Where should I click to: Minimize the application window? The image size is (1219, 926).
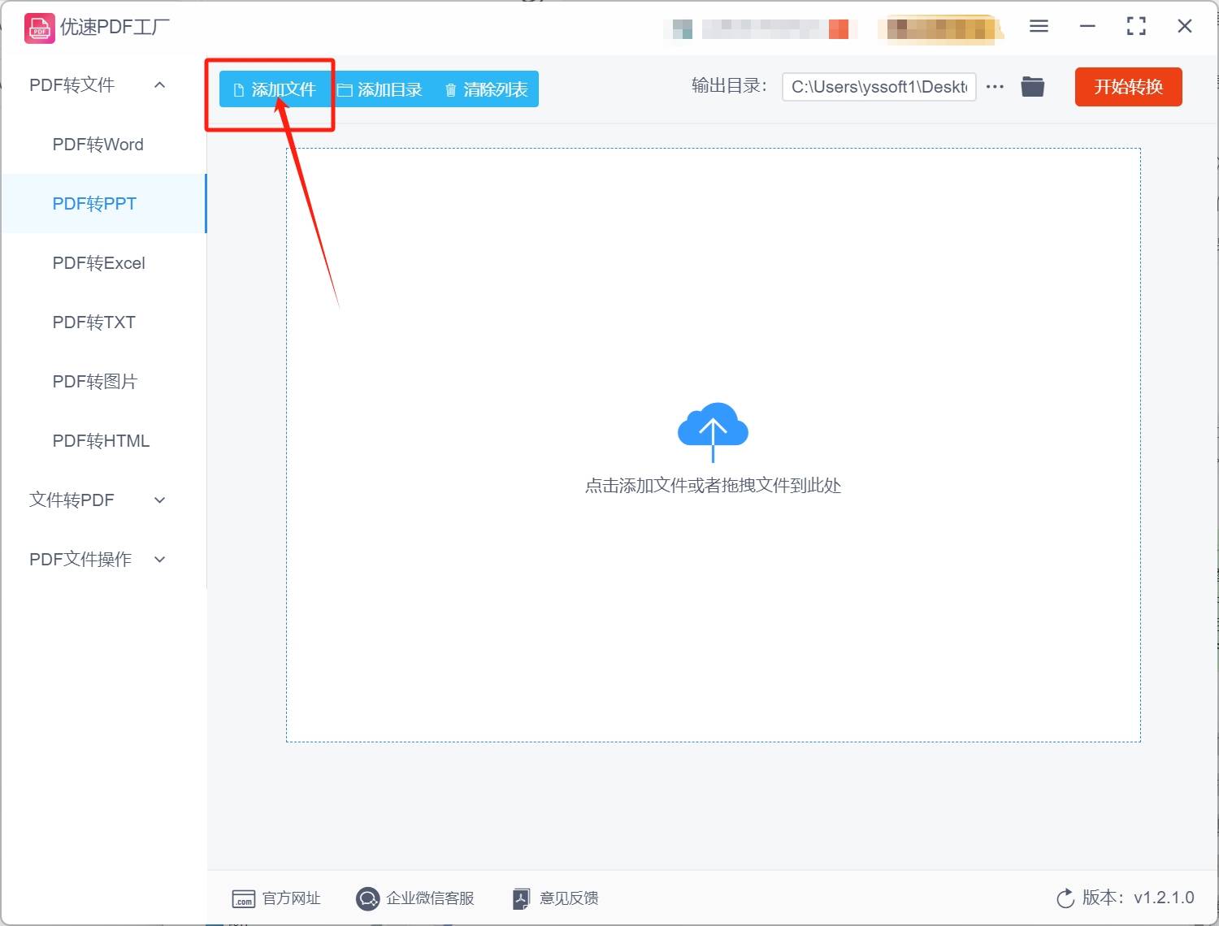[1087, 27]
